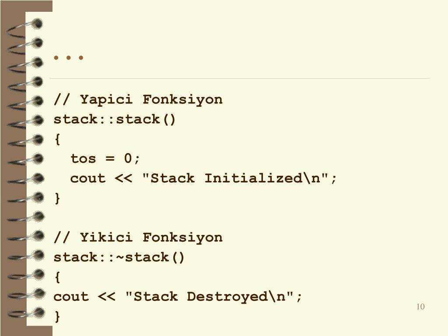The image size is (448, 336).
Task: Click the opening brace below stack::~stack()
Action: click(57, 277)
